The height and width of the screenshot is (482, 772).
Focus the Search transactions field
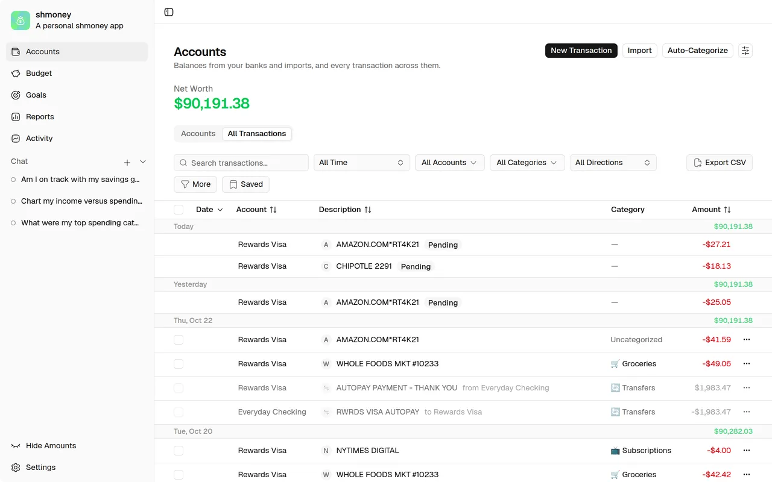click(x=241, y=163)
